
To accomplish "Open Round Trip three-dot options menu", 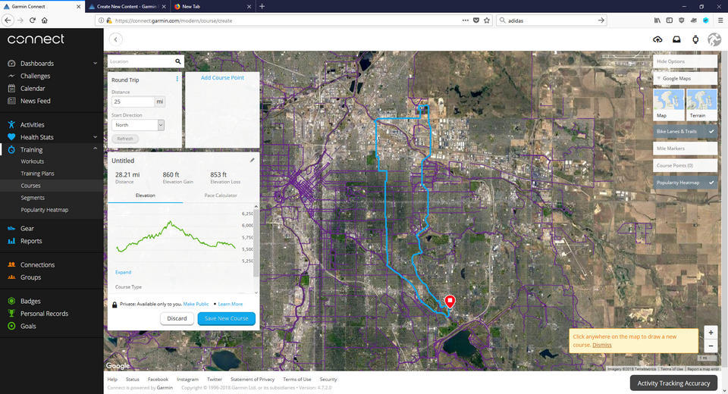I will tap(177, 79).
